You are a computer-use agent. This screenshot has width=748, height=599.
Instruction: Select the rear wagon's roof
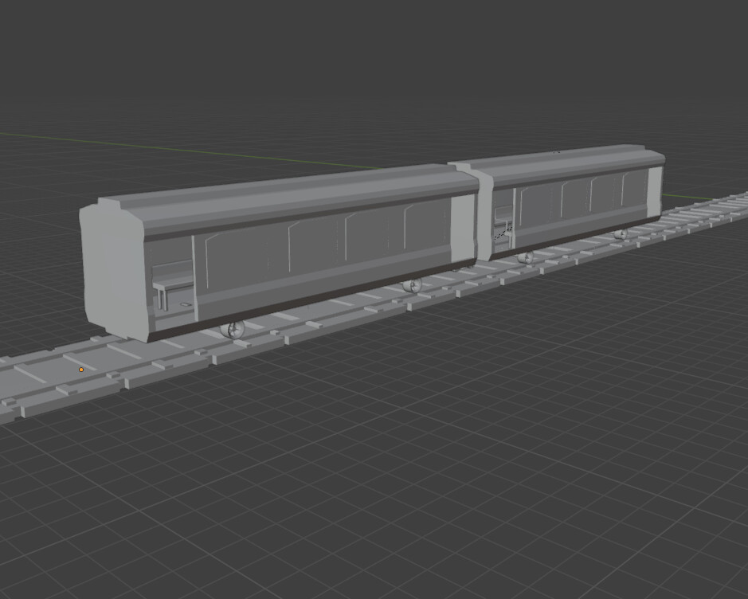click(574, 163)
